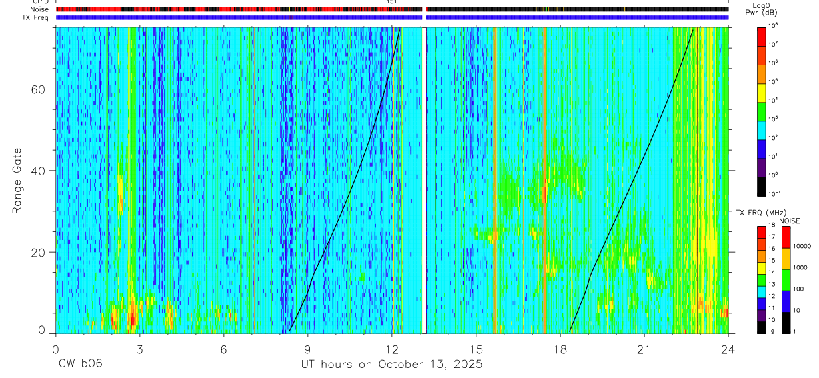This screenshot has width=819, height=378.
Task: Click the '9' tick on the UT axis
Action: [x=308, y=349]
